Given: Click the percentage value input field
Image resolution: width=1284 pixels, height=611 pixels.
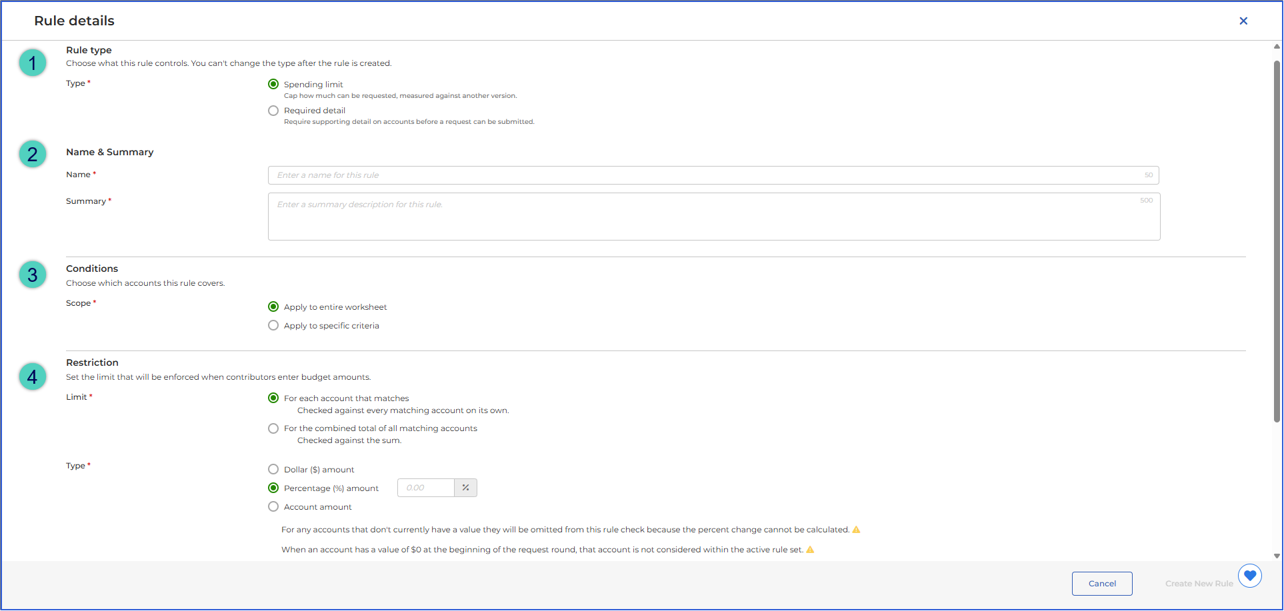Looking at the screenshot, I should click(x=426, y=488).
